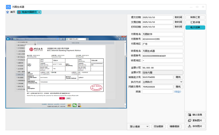Viewport: 219px width, 135px height.
Task: Select the 电子回单 option
Action: pos(195,27)
